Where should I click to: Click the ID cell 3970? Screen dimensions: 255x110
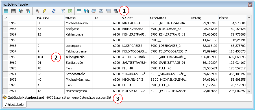[22, 69]
